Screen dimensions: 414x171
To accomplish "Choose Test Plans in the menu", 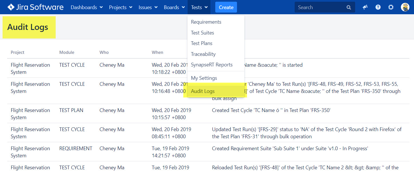I will pyautogui.click(x=202, y=43).
